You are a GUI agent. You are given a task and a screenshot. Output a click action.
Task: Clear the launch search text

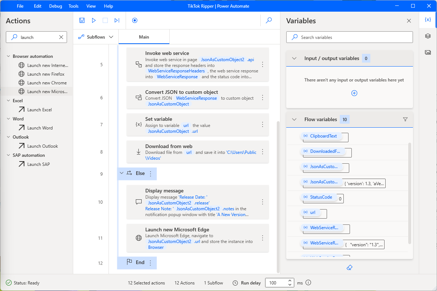point(61,37)
